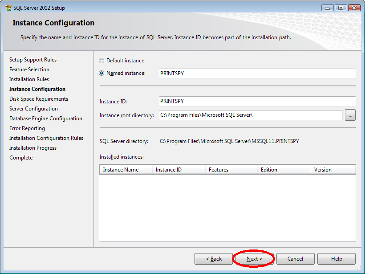The image size is (365, 274).
Task: Close the SQL Server 2012 Setup window
Action: [354, 8]
